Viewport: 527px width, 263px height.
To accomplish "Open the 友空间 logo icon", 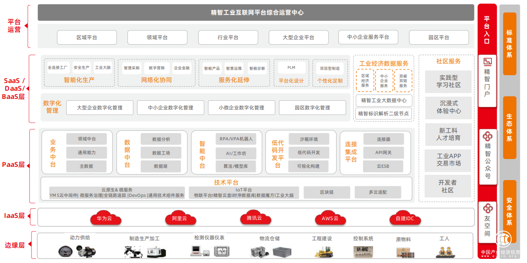I will 487,208.
